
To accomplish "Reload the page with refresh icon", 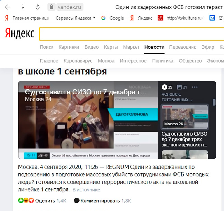I will pyautogui.click(x=38, y=7).
